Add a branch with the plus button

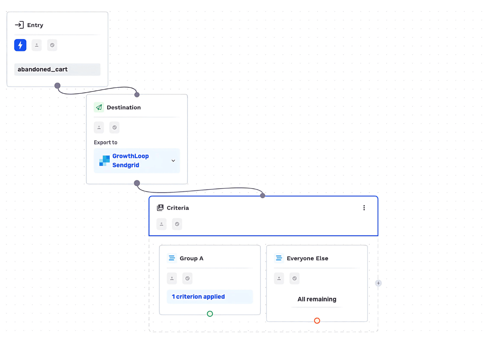(378, 283)
